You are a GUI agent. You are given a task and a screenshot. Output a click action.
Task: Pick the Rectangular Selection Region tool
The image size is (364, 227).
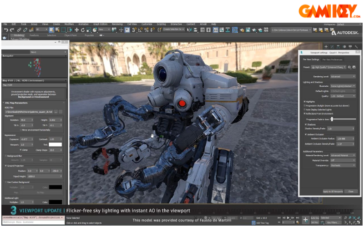pyautogui.click(x=63, y=30)
